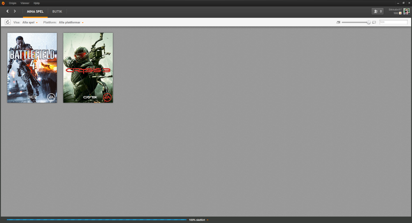Select the Crysis 3 game tile
Screen dimensions: 412x223
[88, 68]
